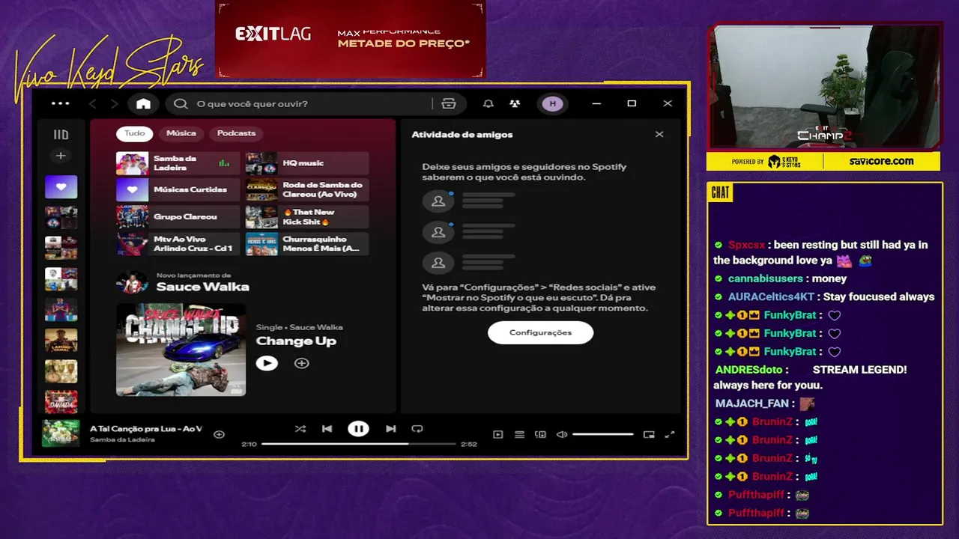Click Spxcsx username in chat
This screenshot has height=539, width=959.
[x=746, y=245]
